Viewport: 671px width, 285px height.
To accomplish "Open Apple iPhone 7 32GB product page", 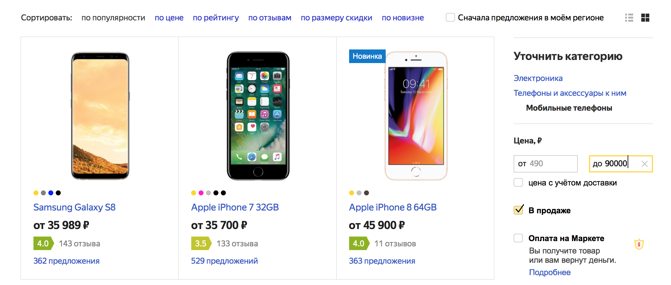I will point(235,207).
